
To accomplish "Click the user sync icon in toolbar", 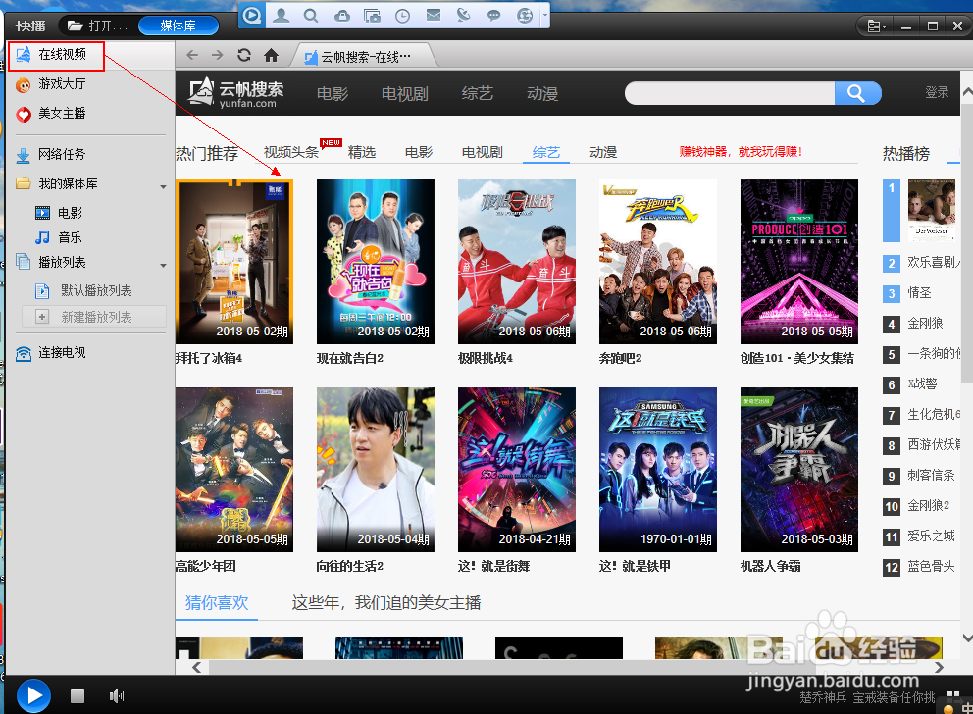I will point(525,16).
